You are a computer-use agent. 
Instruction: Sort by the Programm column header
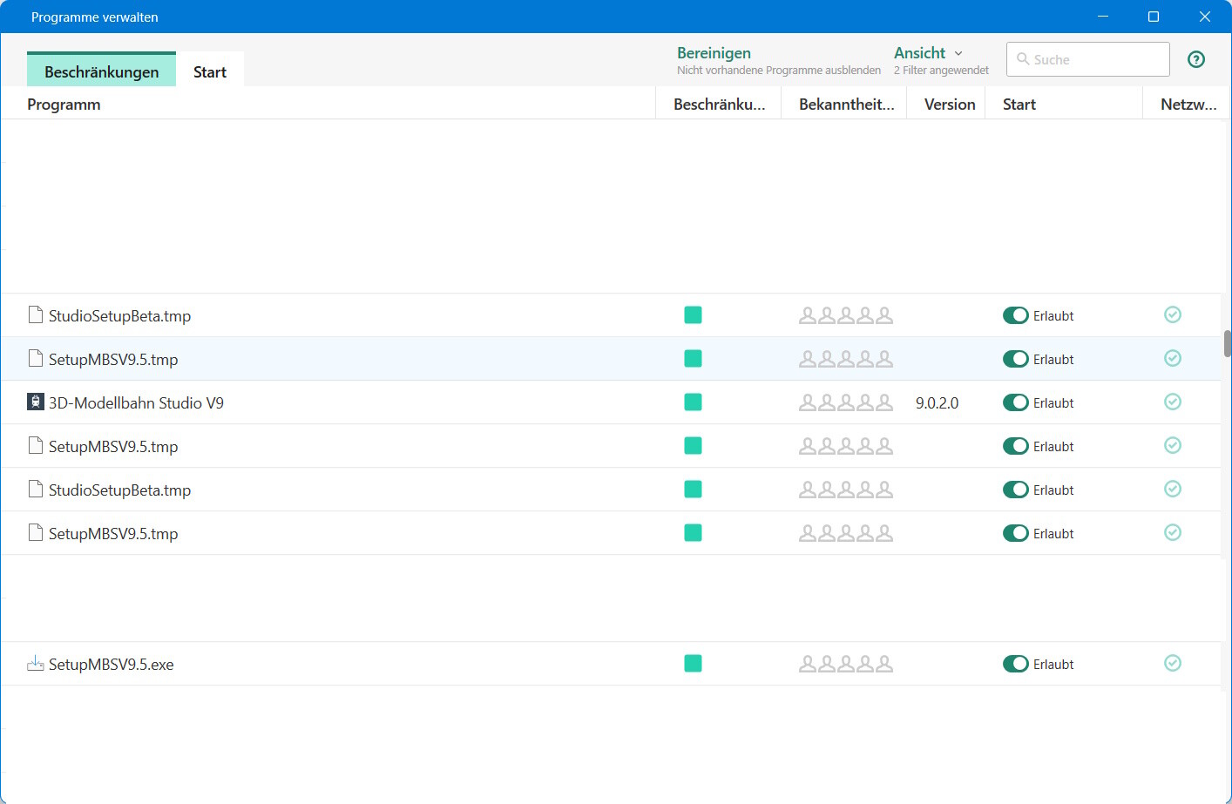(x=64, y=105)
